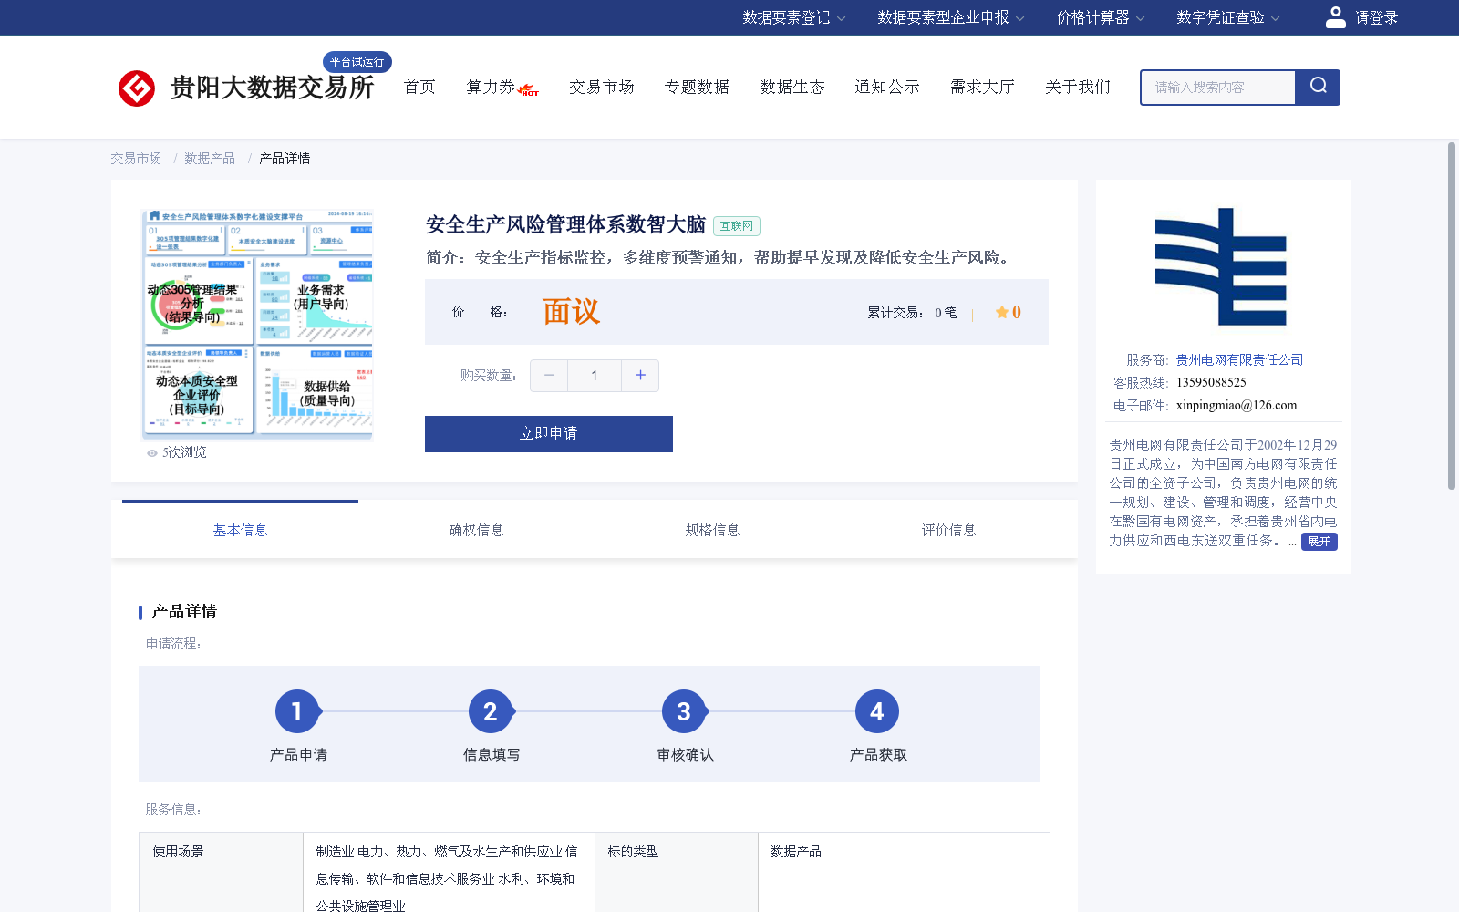This screenshot has height=912, width=1459.
Task: Increase purchase quantity with plus button
Action: (x=640, y=376)
